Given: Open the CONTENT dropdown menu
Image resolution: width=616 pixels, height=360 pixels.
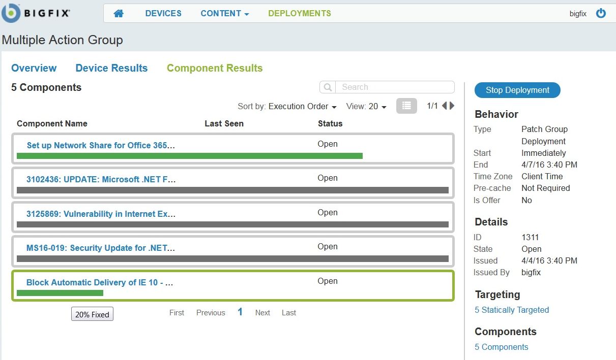Looking at the screenshot, I should [x=224, y=14].
